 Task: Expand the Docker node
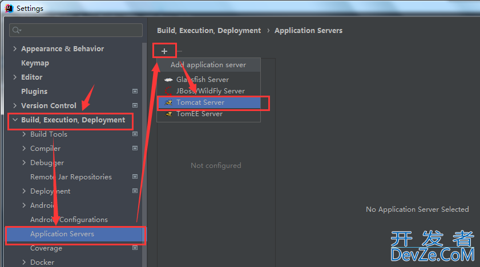(24, 262)
